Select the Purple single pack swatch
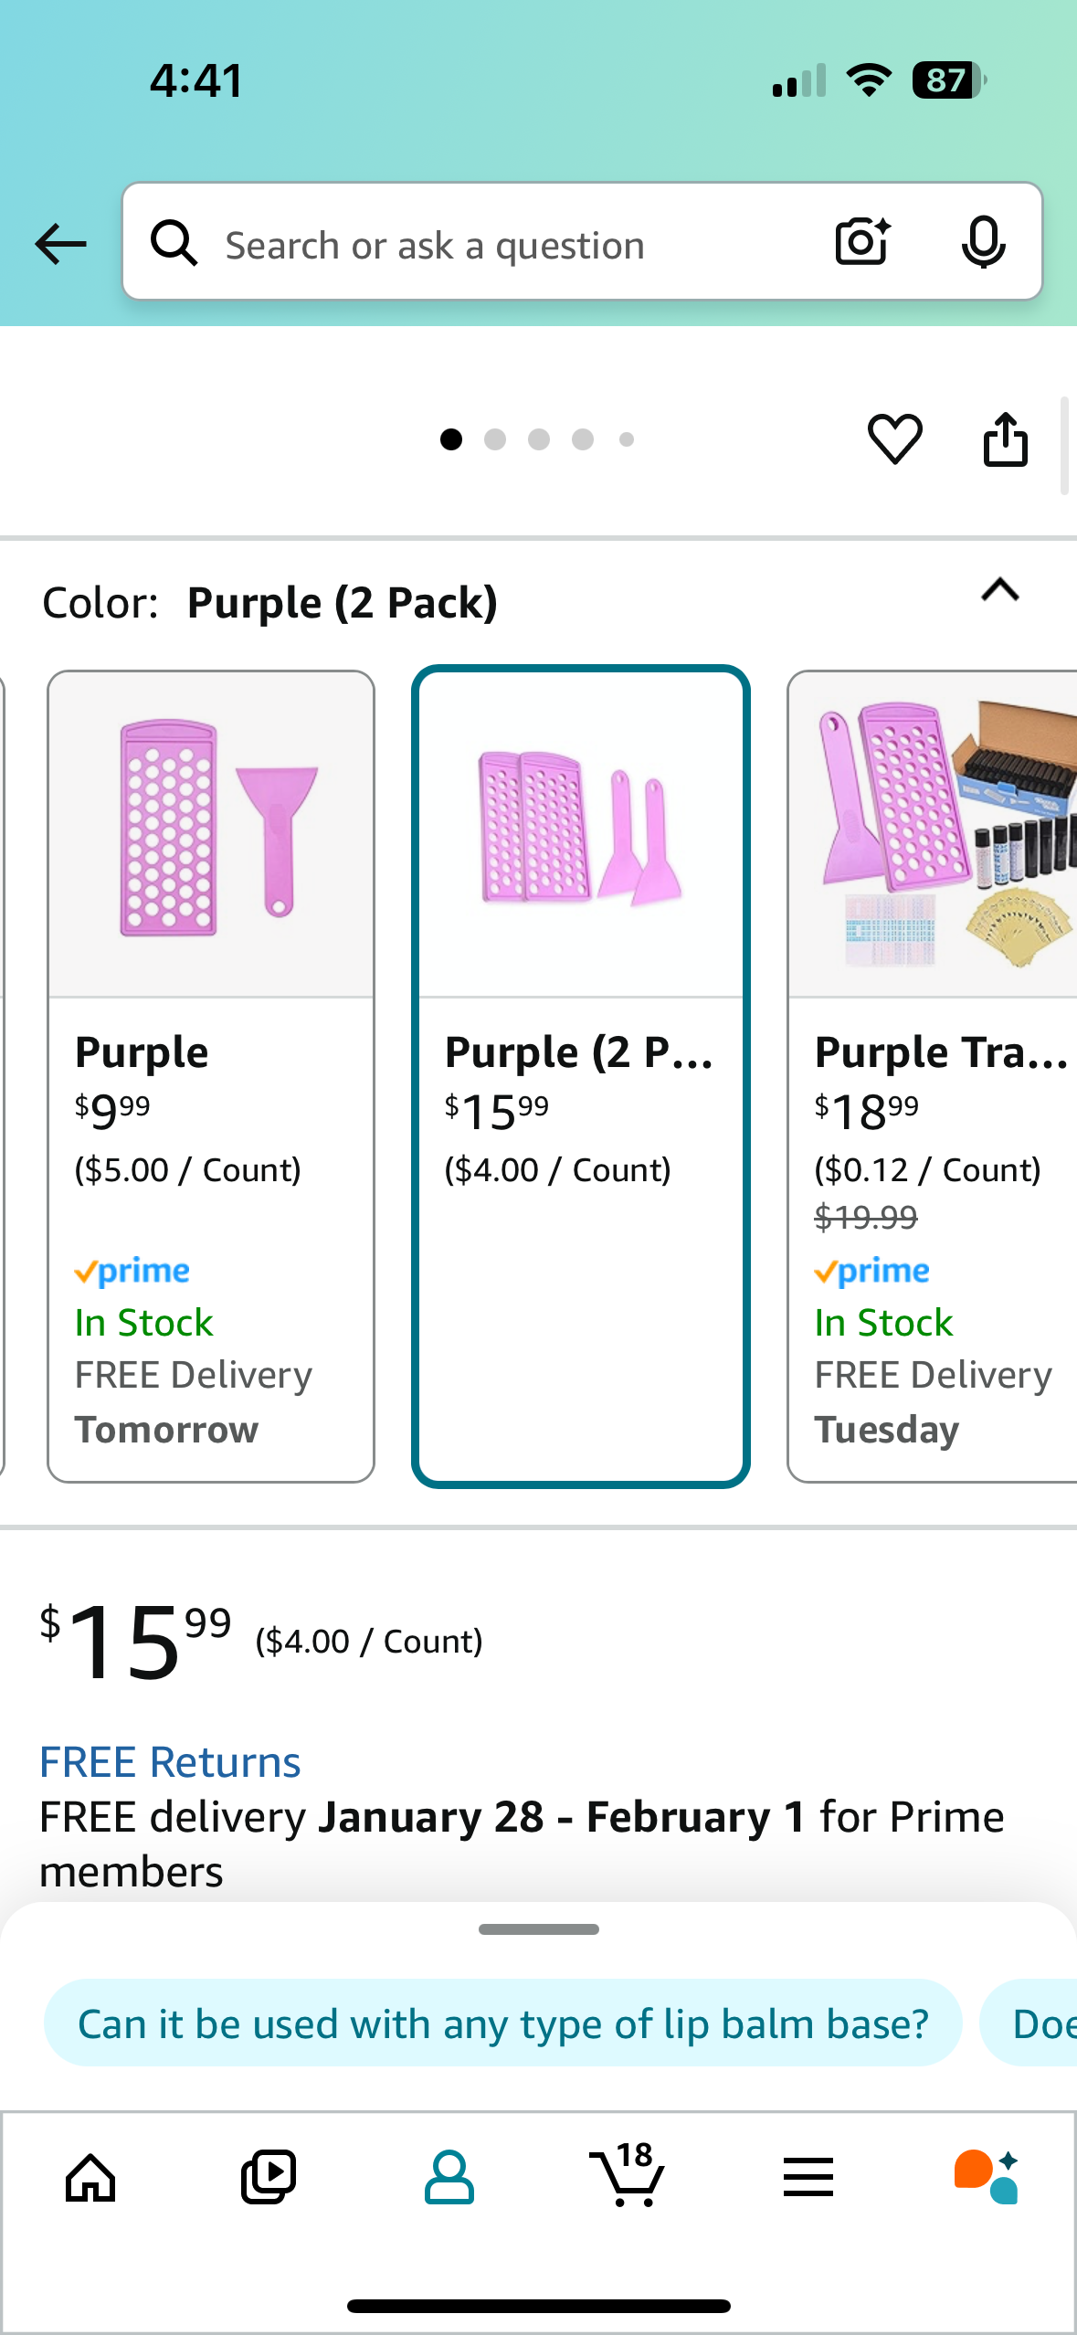This screenshot has width=1077, height=2335. [211, 1075]
